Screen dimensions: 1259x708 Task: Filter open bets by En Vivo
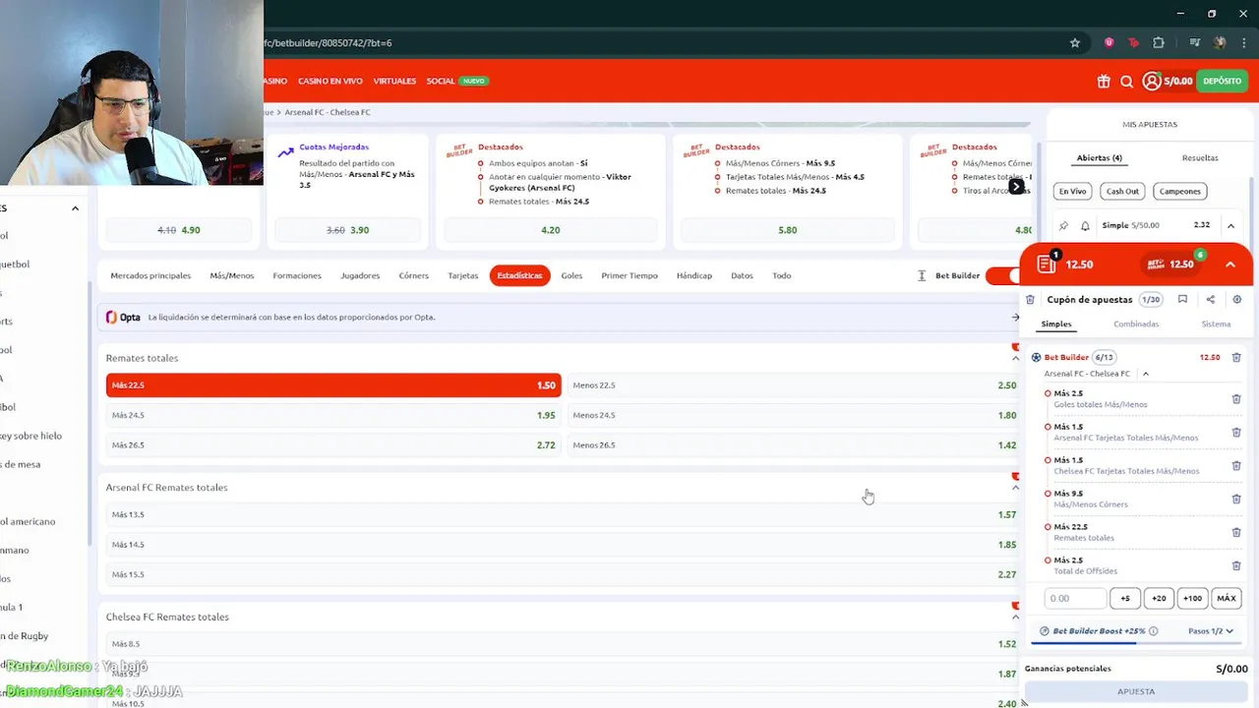(x=1072, y=192)
